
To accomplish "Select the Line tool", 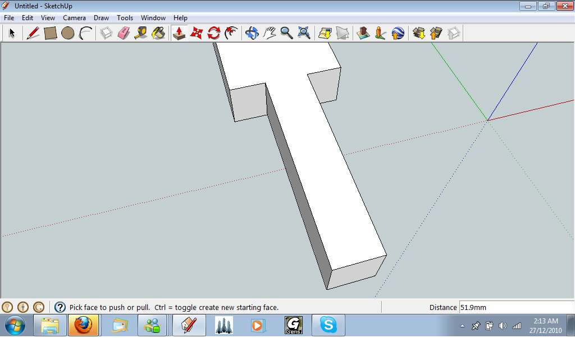I will pyautogui.click(x=32, y=33).
